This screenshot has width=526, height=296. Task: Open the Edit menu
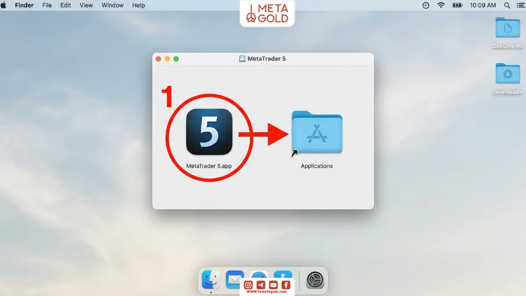pyautogui.click(x=66, y=5)
